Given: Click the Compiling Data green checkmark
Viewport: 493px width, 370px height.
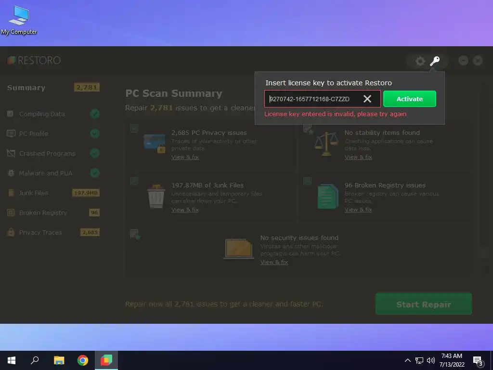Looking at the screenshot, I should click(x=95, y=114).
